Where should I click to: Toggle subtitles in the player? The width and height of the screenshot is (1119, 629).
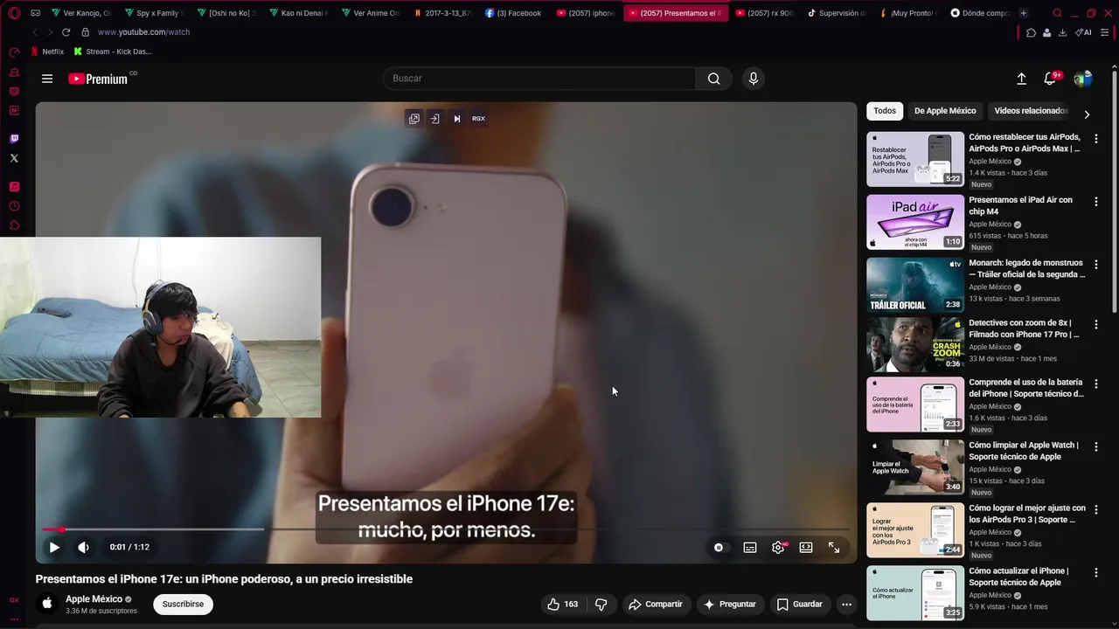tap(750, 547)
